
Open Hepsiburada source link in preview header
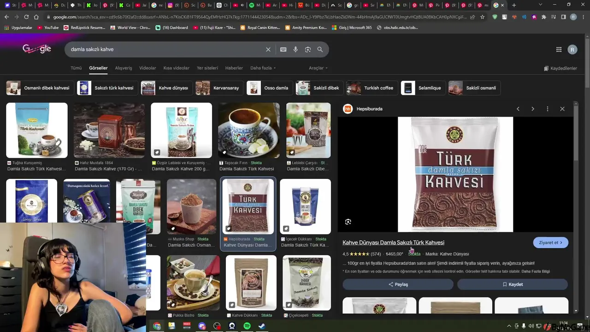pyautogui.click(x=363, y=109)
